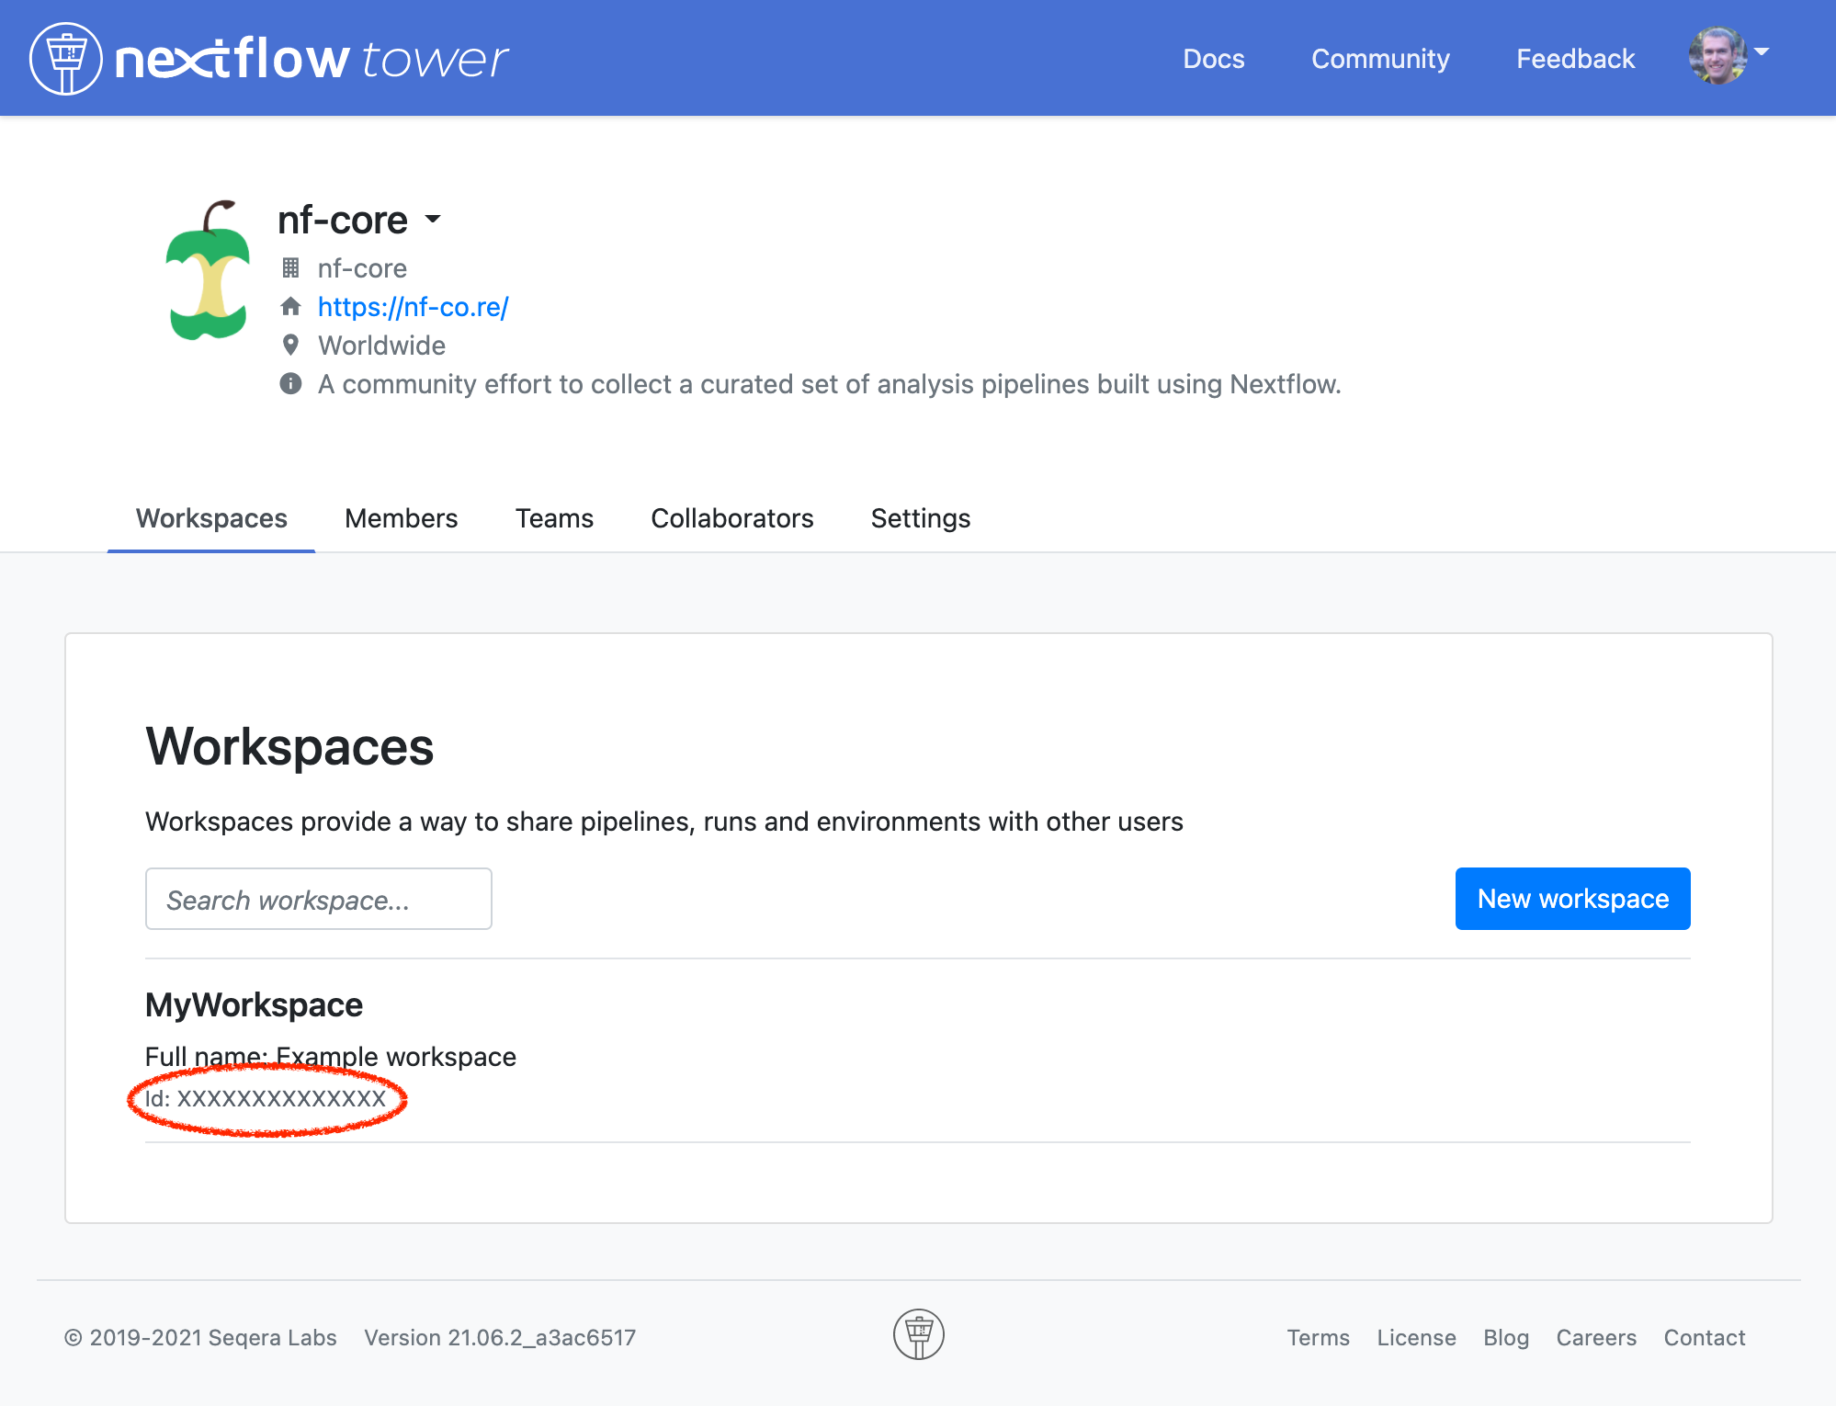The height and width of the screenshot is (1406, 1836).
Task: Click the Feedback link in header
Action: (x=1575, y=59)
